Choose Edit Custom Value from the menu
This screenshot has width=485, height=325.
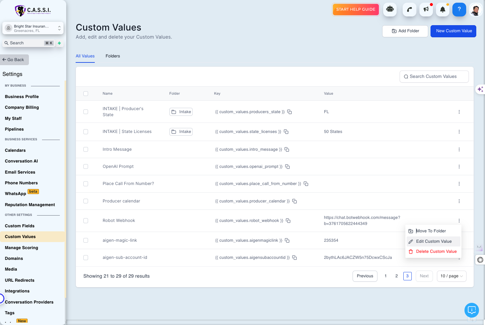(433, 241)
